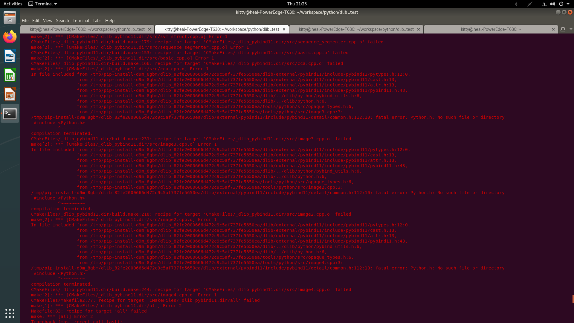Click the network status icon

click(x=544, y=4)
